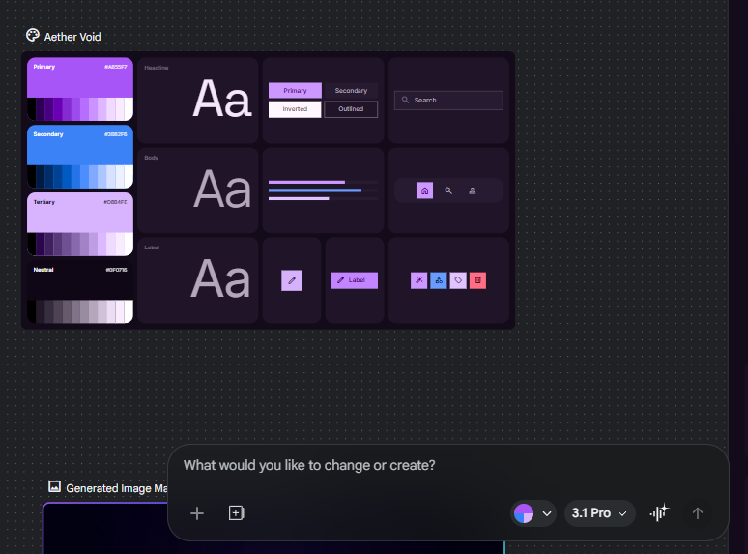Screen dimensions: 748x554
Task: Open the theme color circle dropdown
Action: (x=533, y=513)
